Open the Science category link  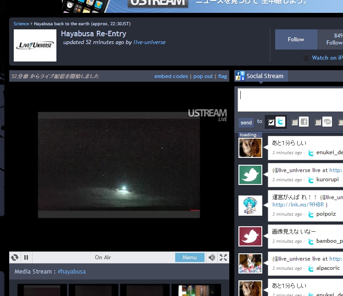tap(21, 24)
